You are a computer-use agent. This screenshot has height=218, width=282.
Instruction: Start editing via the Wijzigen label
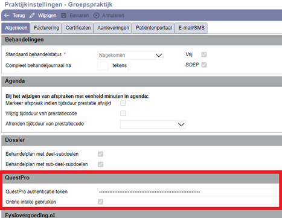point(47,16)
